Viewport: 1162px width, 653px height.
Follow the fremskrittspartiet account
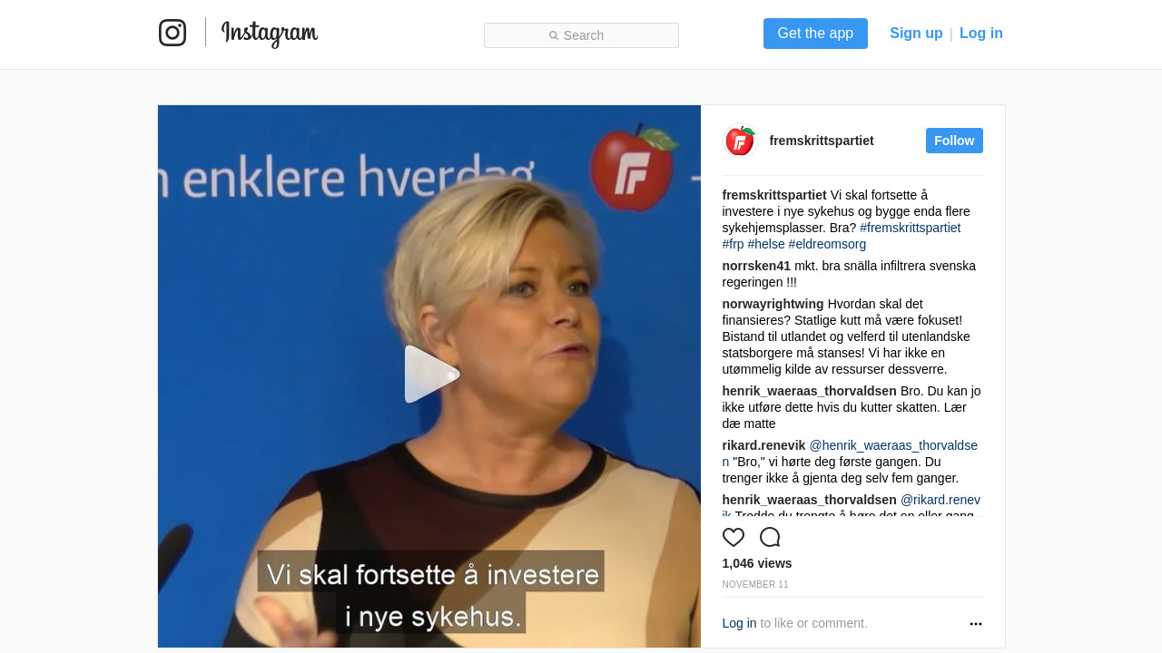tap(954, 141)
